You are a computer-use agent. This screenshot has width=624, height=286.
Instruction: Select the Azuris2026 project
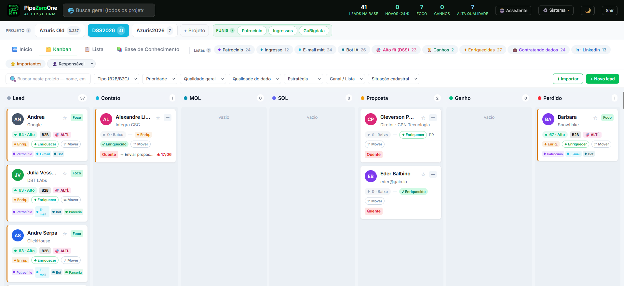coord(155,31)
